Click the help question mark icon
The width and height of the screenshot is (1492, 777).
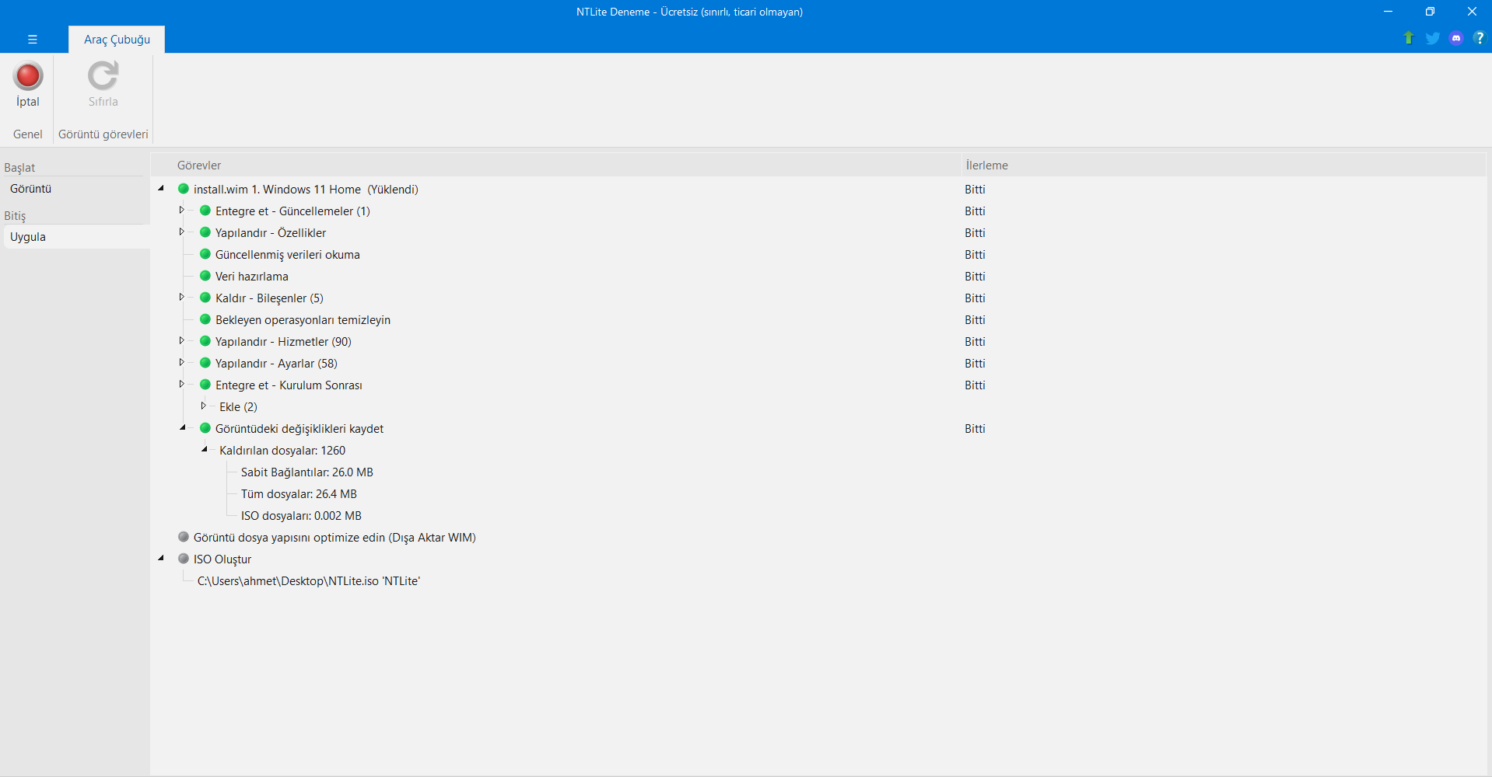coord(1479,38)
